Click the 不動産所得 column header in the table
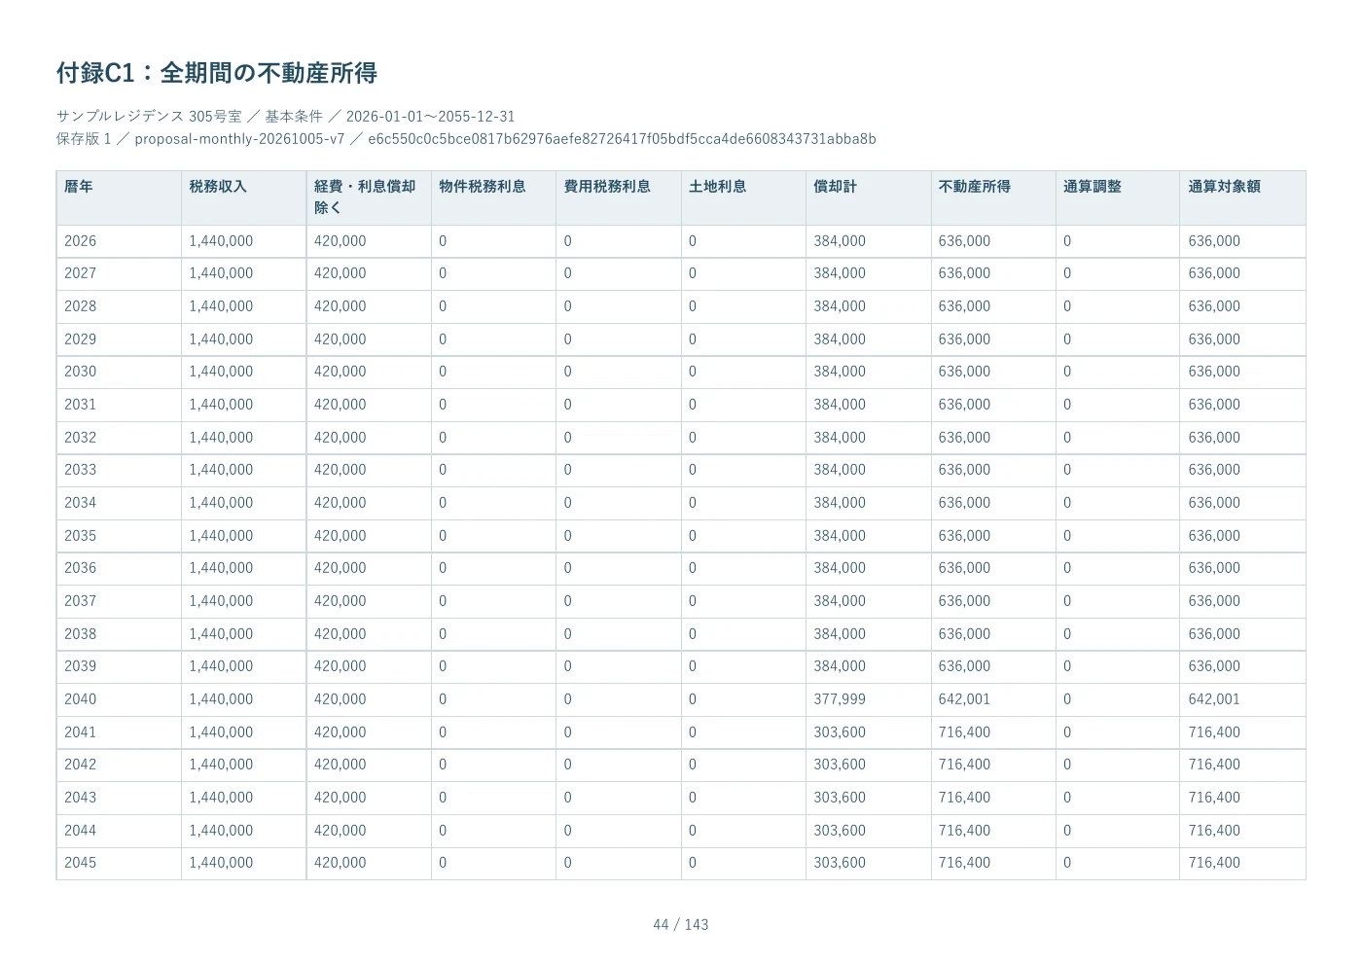Image resolution: width=1362 pixels, height=963 pixels. tap(993, 197)
